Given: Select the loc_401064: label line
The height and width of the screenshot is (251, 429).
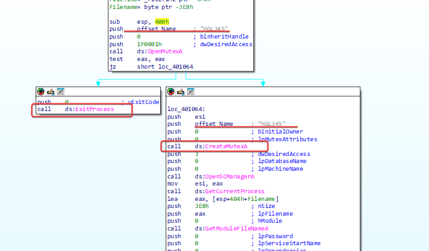Looking at the screenshot, I should click(186, 109).
